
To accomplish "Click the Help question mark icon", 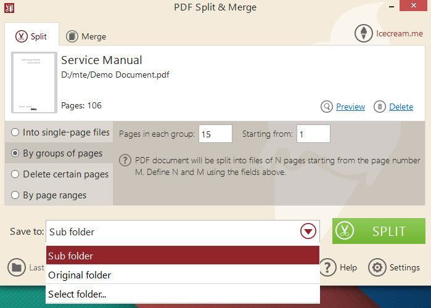I will (327, 267).
